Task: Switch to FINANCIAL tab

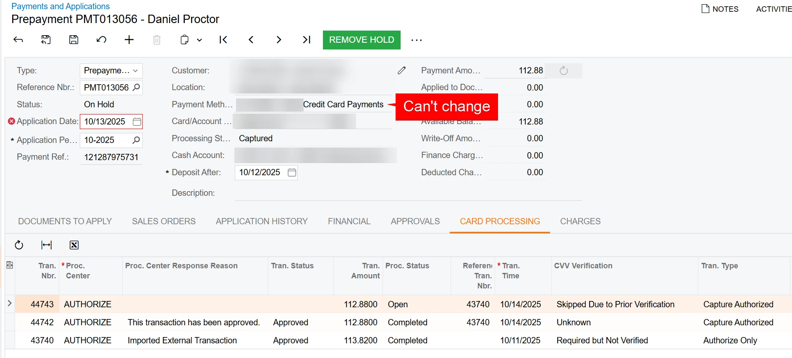Action: 349,221
